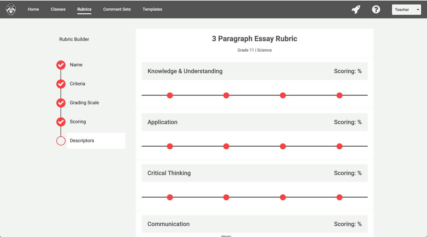Viewport: 427px width, 237px height.
Task: Open the Teacher account dropdown
Action: [x=406, y=9]
